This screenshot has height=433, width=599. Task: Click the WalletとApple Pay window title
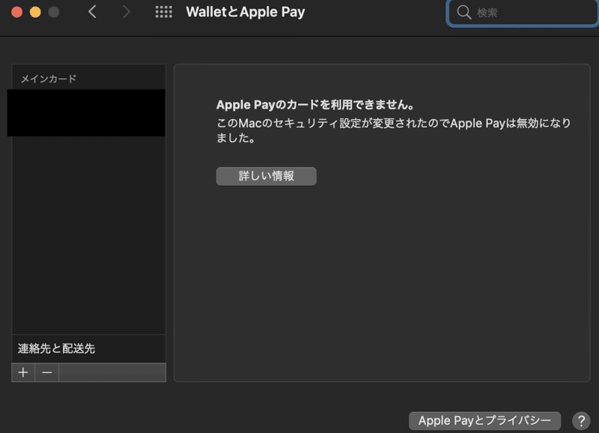point(246,12)
